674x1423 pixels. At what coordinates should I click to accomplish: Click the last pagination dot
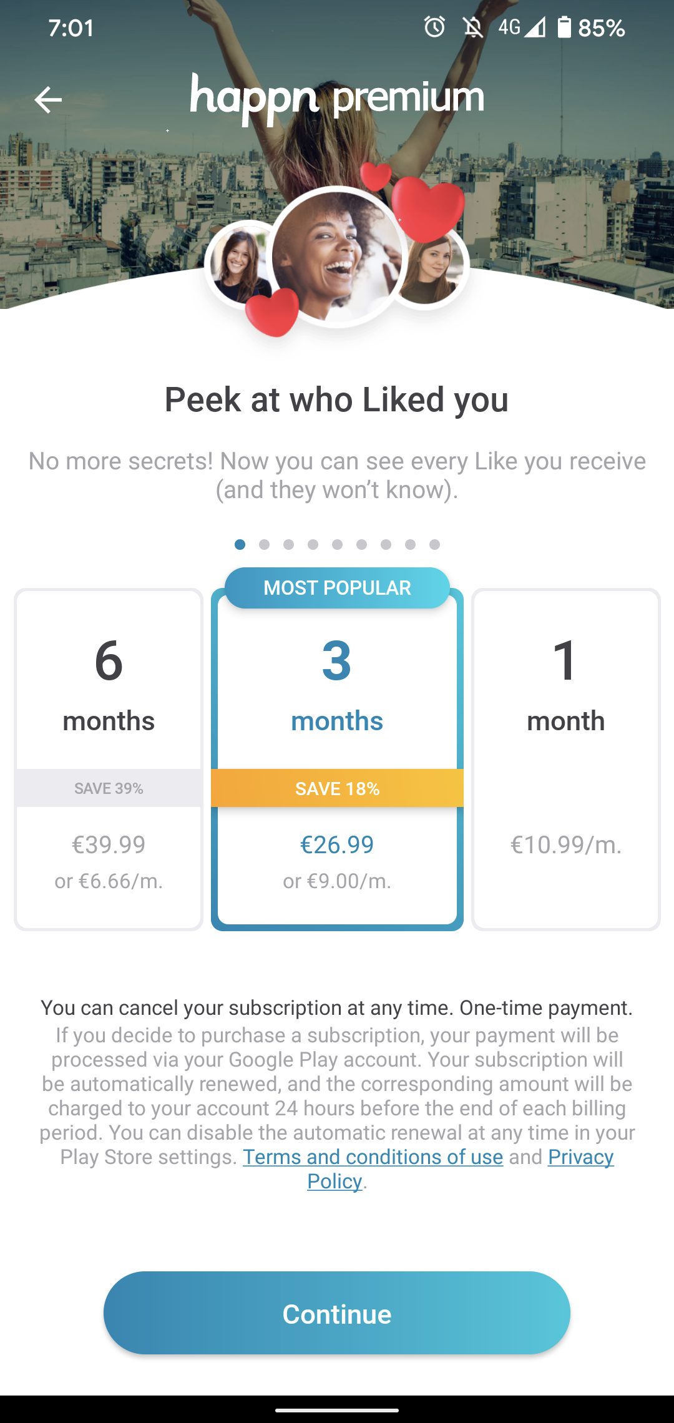(434, 544)
